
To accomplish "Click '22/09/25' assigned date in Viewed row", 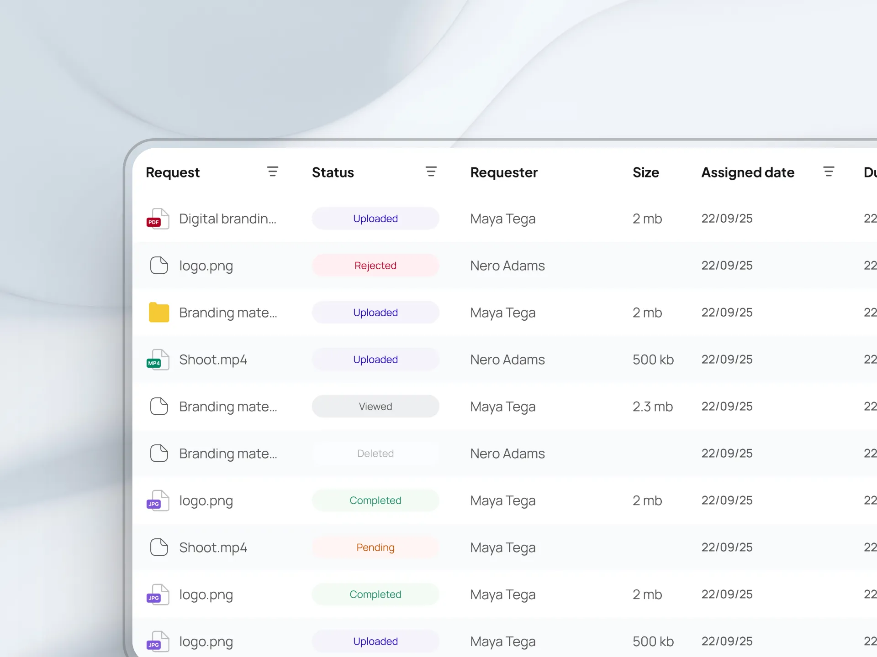I will (727, 407).
